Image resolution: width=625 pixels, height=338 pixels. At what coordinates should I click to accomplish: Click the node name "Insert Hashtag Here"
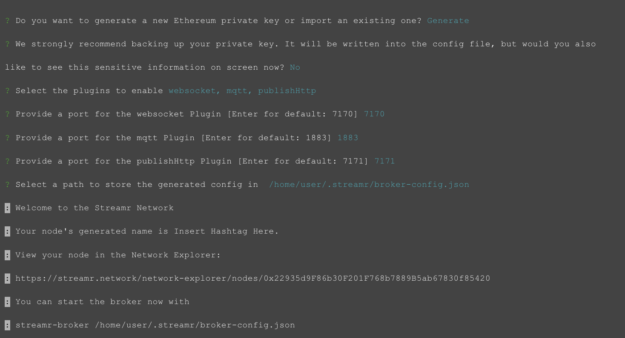(226, 231)
